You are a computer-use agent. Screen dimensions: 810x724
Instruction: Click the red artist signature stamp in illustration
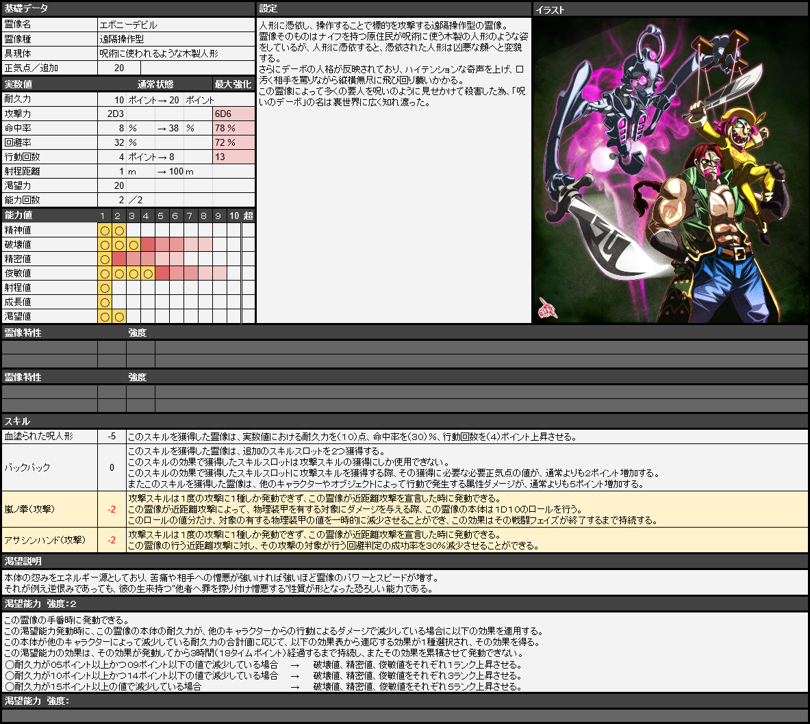(548, 309)
